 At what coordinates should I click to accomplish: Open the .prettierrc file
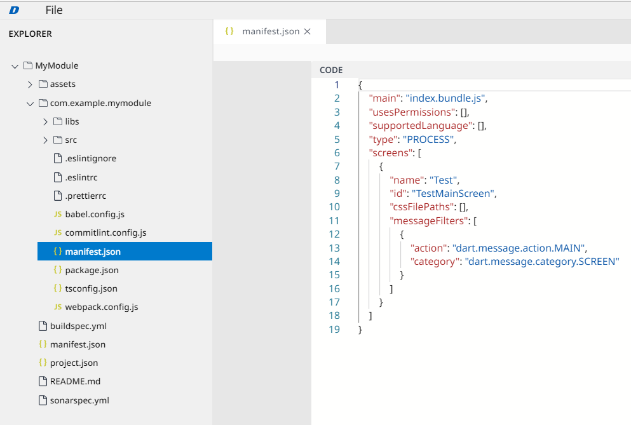[86, 196]
